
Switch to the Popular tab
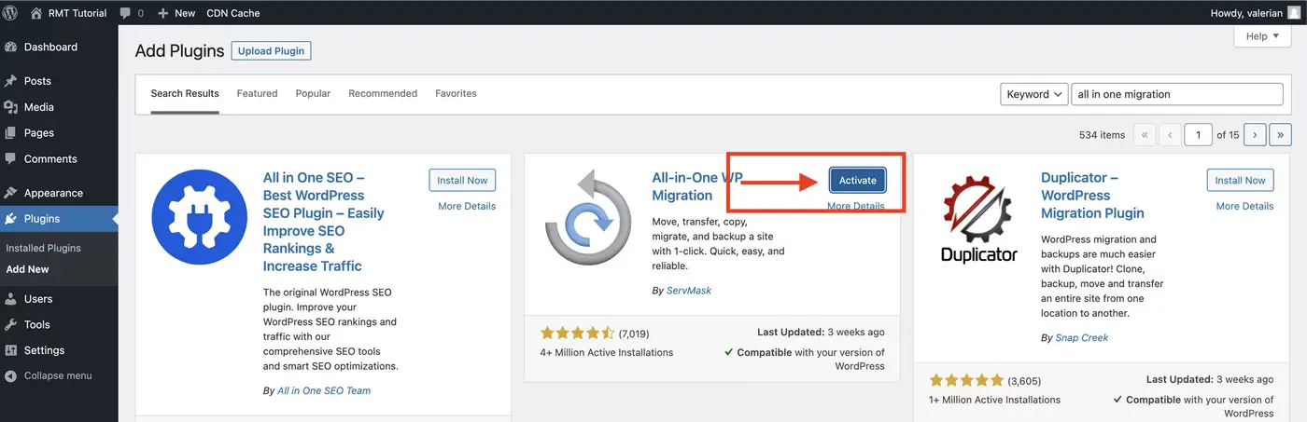pyautogui.click(x=313, y=93)
